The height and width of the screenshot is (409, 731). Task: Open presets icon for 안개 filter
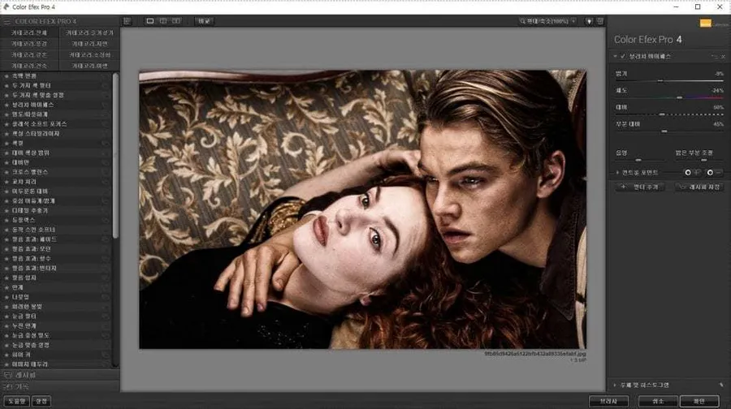point(105,287)
